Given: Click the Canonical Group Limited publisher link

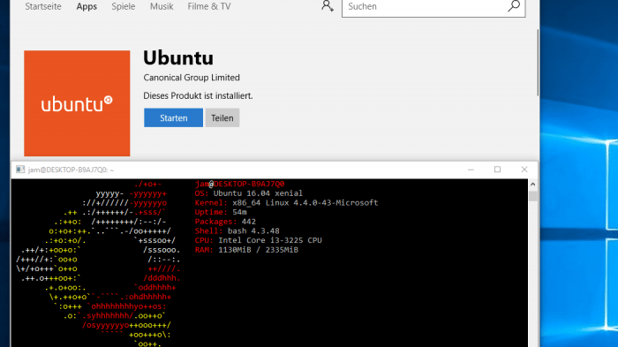Looking at the screenshot, I should coord(192,78).
